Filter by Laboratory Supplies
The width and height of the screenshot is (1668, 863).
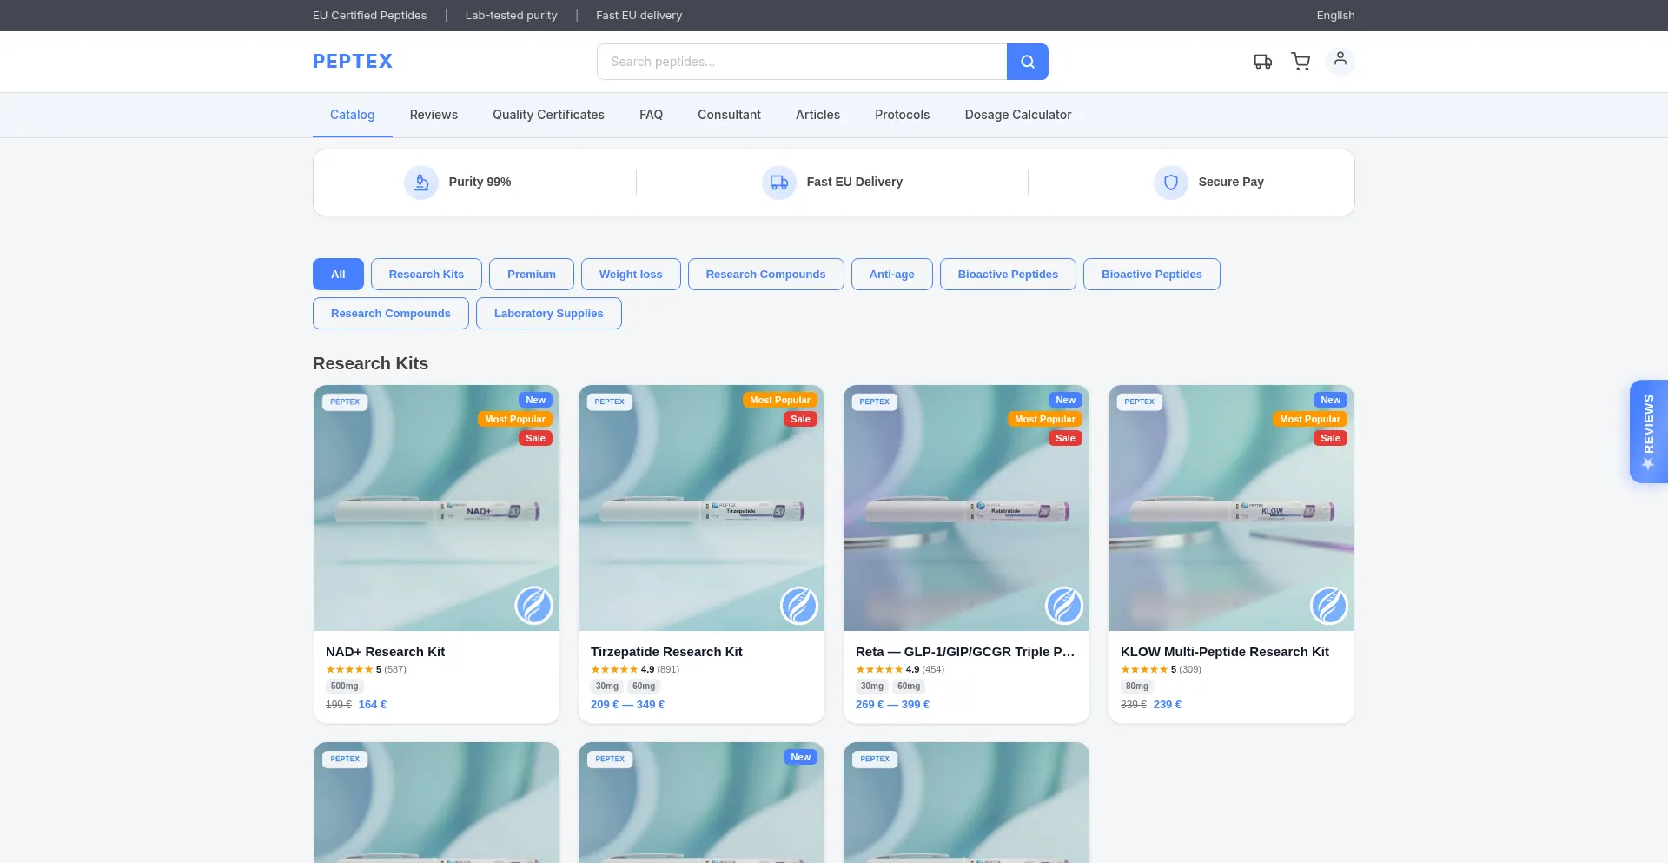[549, 314]
